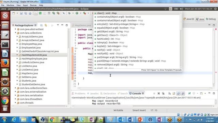Open the Devices menu

[33, 5]
